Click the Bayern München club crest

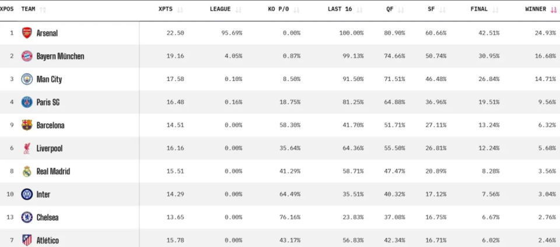point(27,56)
